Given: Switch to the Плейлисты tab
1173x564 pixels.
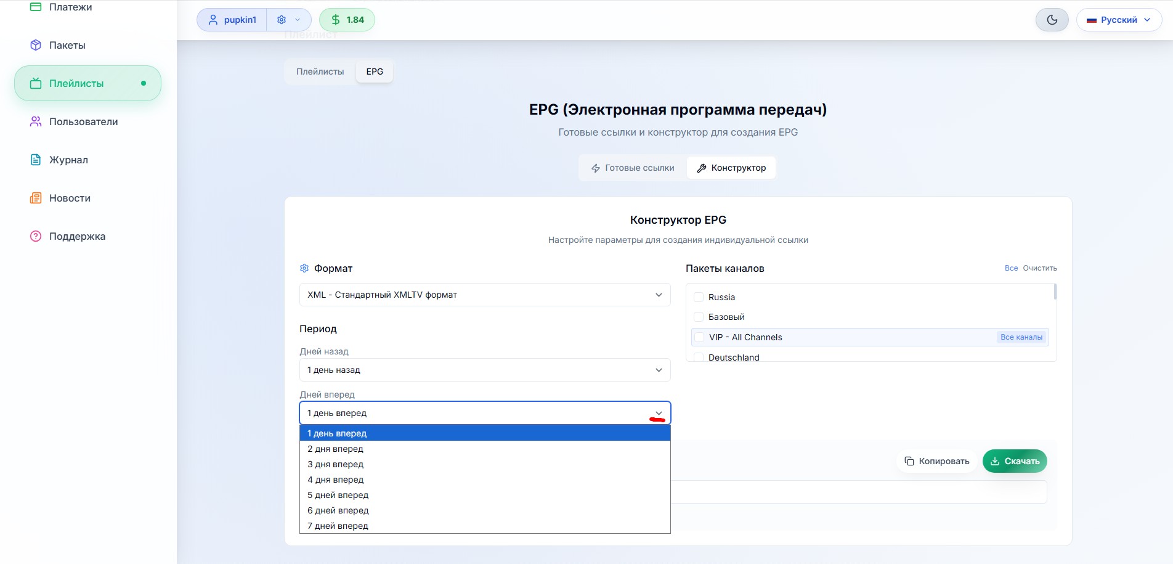Looking at the screenshot, I should tap(320, 71).
